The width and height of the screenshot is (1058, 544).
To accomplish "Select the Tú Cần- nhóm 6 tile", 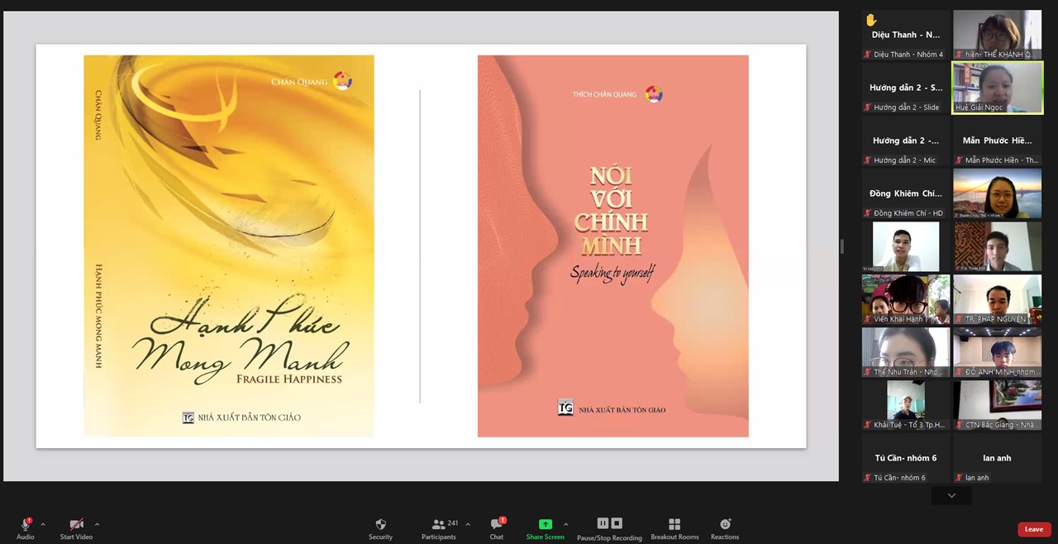I will coord(907,458).
